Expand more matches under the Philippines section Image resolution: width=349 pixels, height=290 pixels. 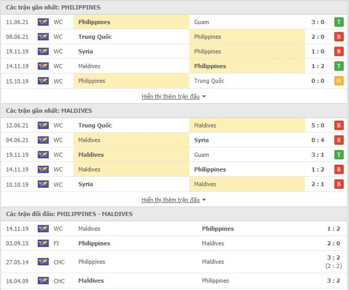(x=170, y=96)
